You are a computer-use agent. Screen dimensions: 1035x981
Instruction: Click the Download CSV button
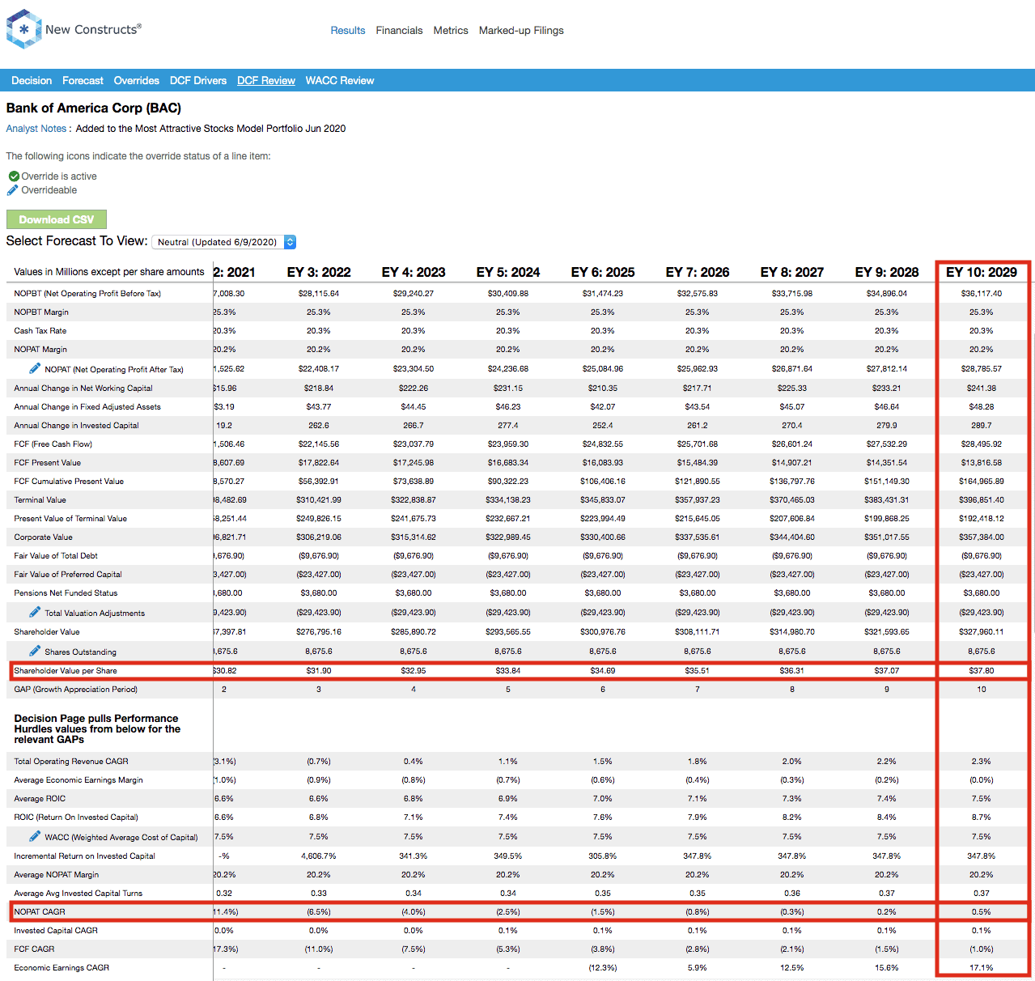(x=57, y=219)
